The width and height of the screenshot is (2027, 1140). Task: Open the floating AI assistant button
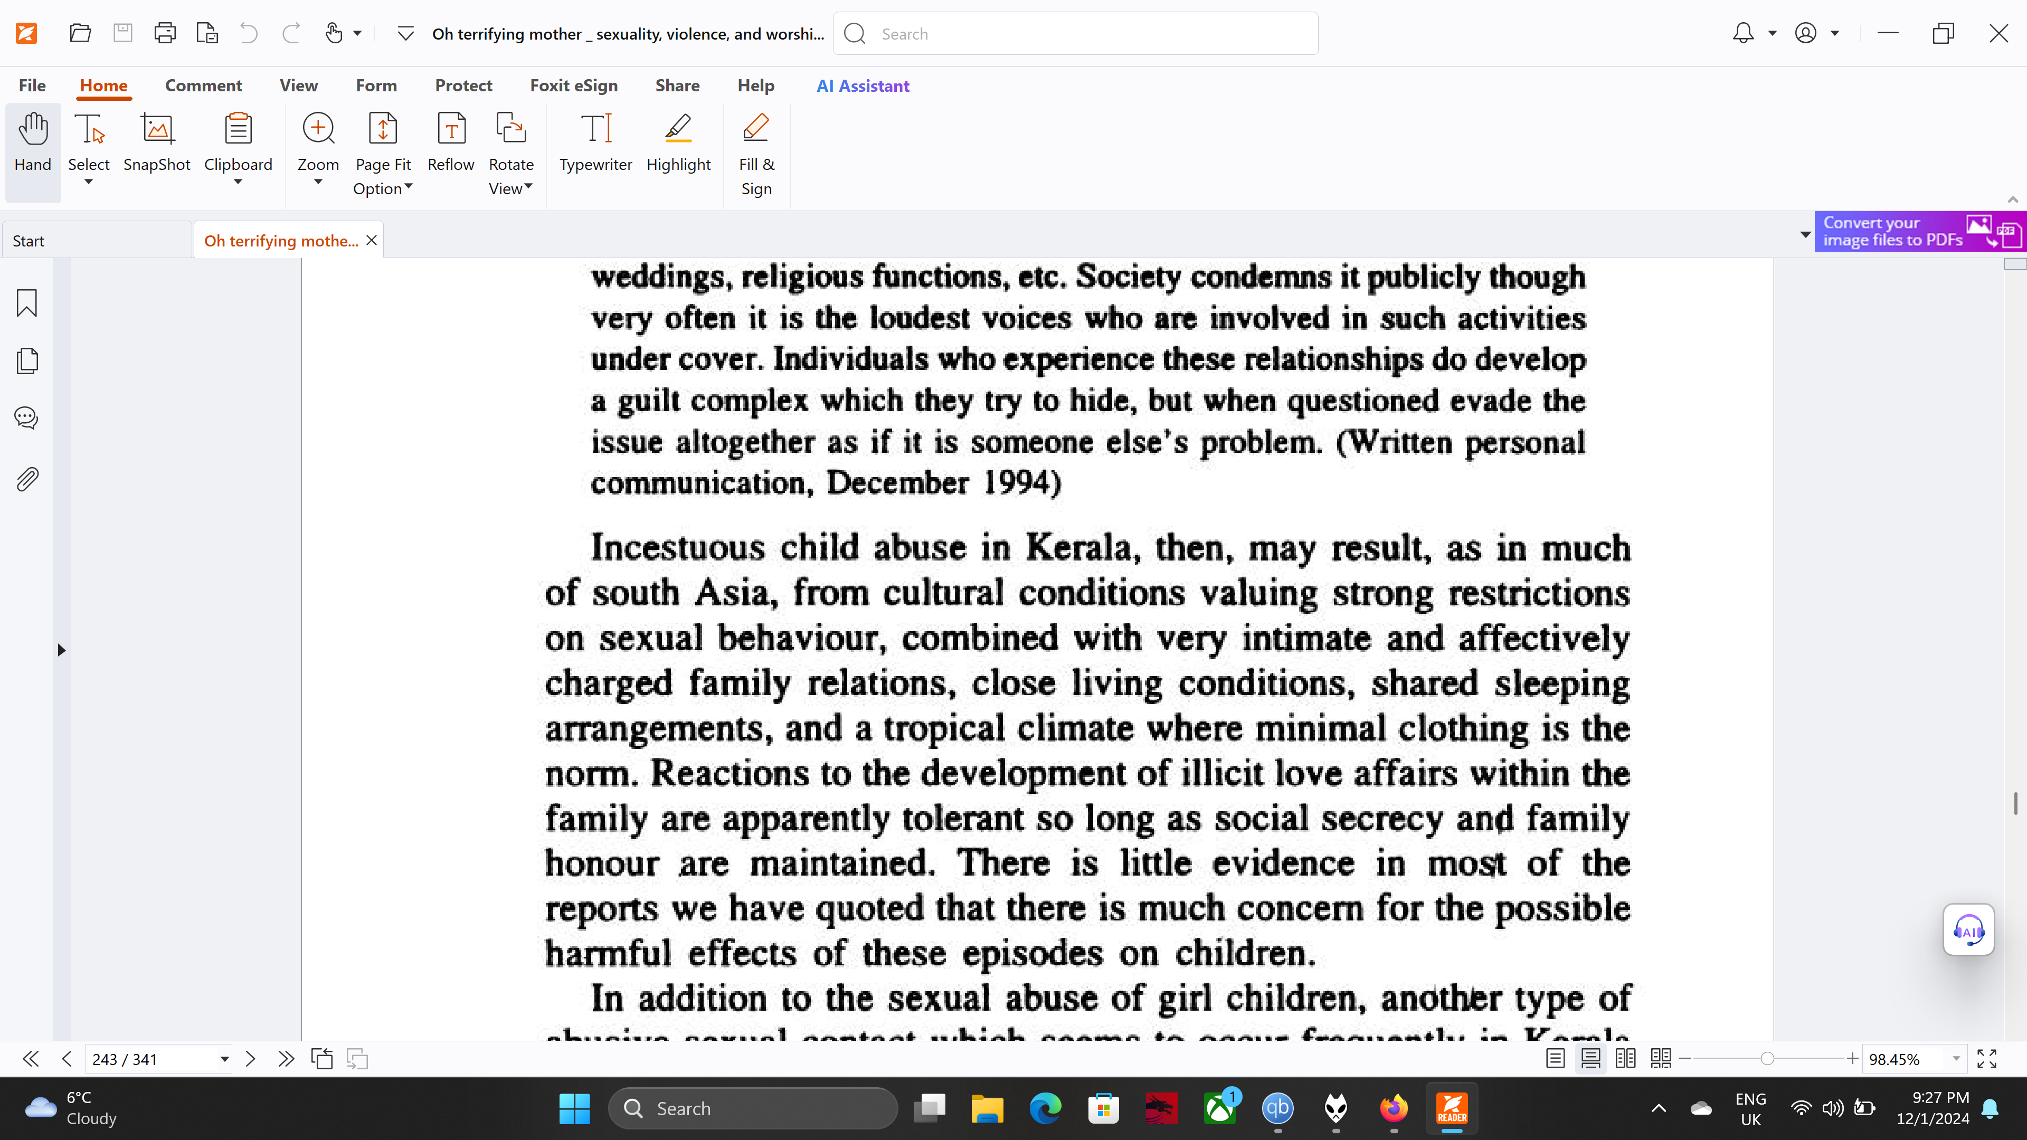point(1968,930)
